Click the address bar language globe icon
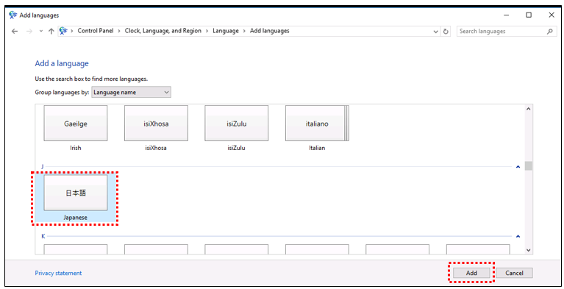 (63, 31)
